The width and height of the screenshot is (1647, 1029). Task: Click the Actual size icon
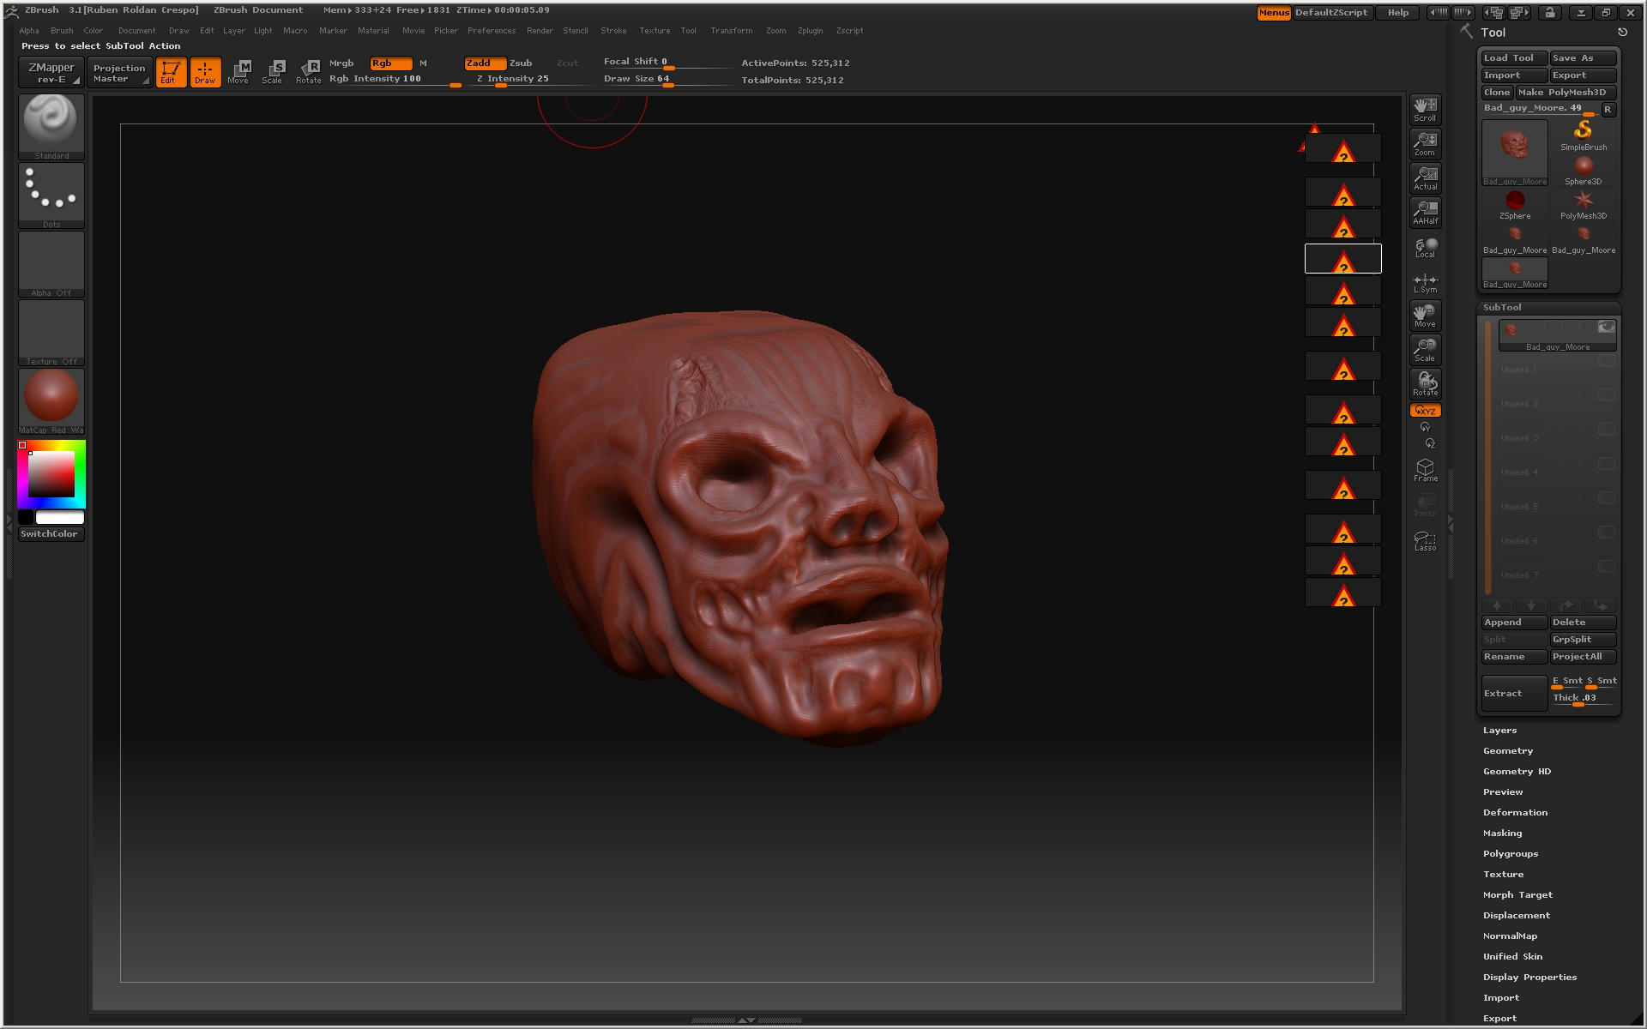(1425, 178)
